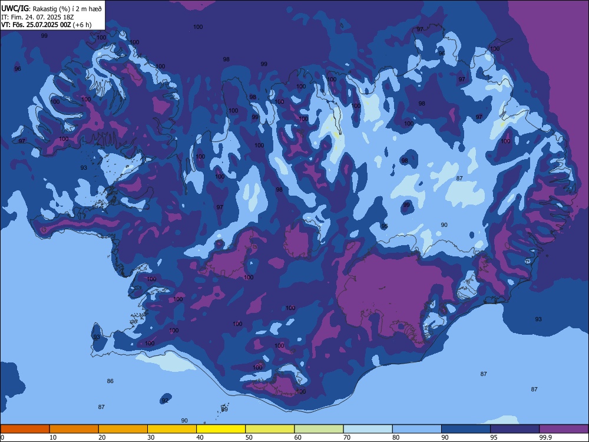589x442 pixels.
Task: Click the title text 'UWC/IG: Rakastig (%) í 2 m hæð'
Action: coord(51,9)
